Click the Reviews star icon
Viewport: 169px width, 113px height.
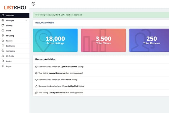pos(3,41)
